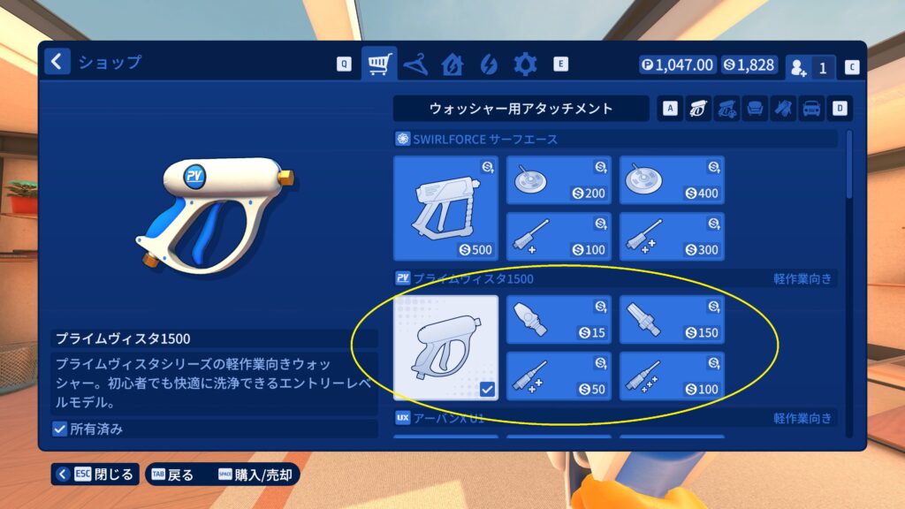Select the gloves category icon
This screenshot has height=509, width=905.
pos(783,109)
